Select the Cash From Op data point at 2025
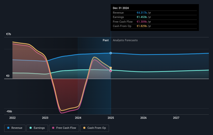The height and width of the screenshot is (135, 213). [x=111, y=68]
